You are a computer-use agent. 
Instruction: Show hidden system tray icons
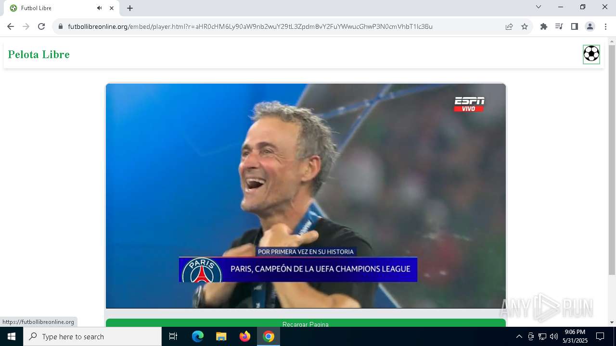tap(519, 336)
